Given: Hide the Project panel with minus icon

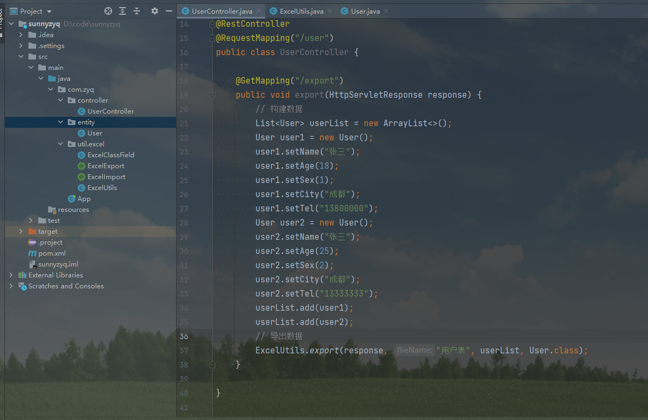Looking at the screenshot, I should point(169,11).
